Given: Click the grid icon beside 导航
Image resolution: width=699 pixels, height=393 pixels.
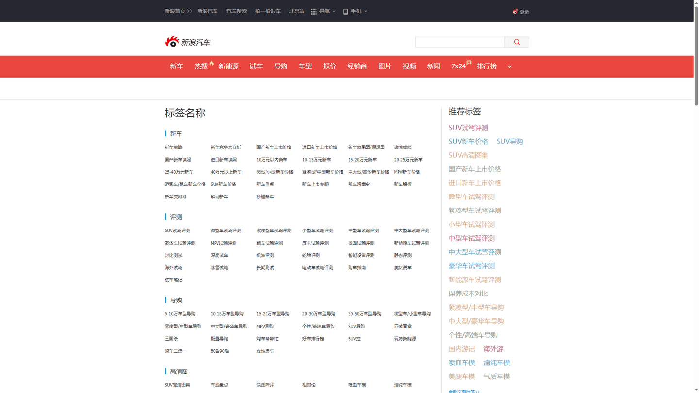Looking at the screenshot, I should [314, 11].
